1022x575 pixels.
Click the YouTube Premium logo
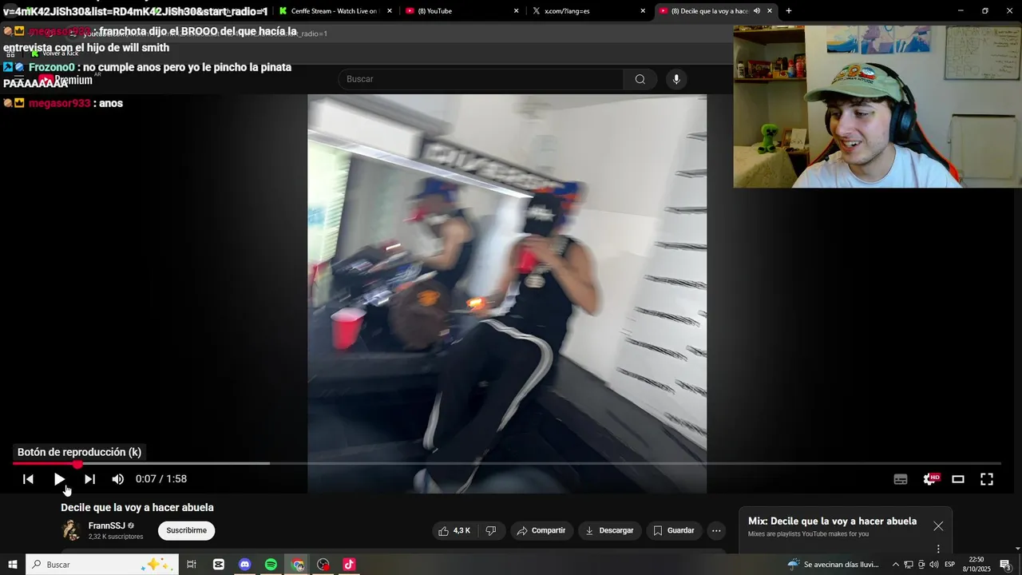pos(65,80)
